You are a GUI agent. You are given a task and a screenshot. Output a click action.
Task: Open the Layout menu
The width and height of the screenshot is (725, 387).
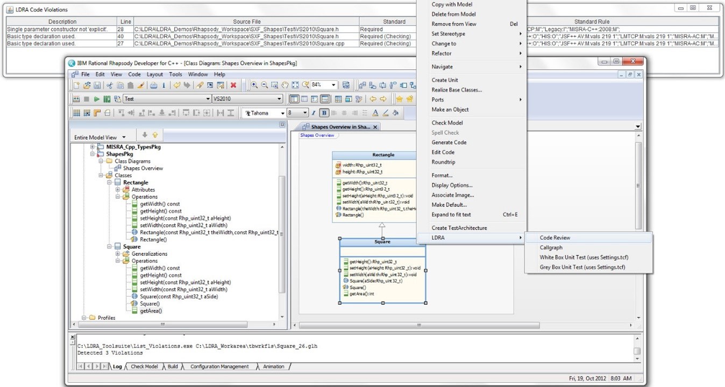[155, 74]
